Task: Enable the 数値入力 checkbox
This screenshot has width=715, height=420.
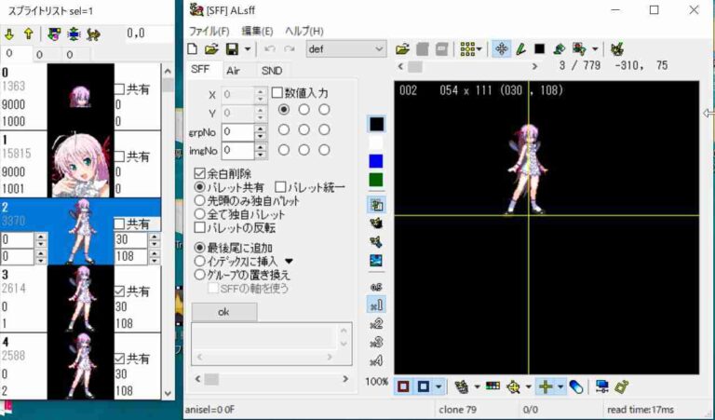Action: (x=277, y=93)
